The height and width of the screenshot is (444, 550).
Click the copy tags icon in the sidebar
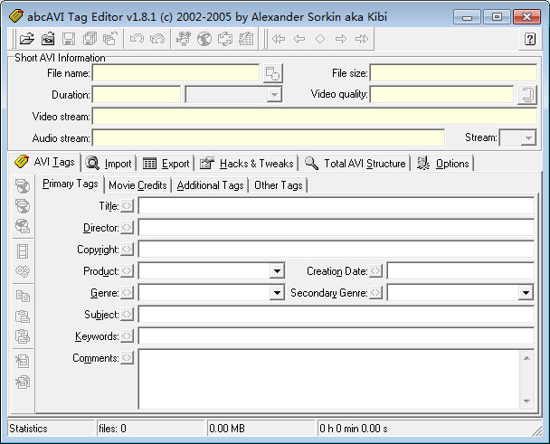23,297
